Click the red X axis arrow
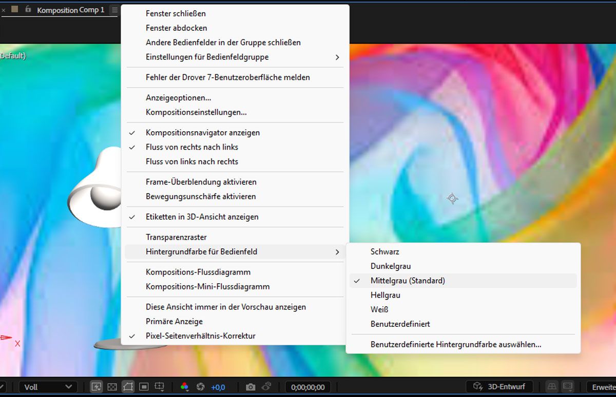 pyautogui.click(x=6, y=338)
